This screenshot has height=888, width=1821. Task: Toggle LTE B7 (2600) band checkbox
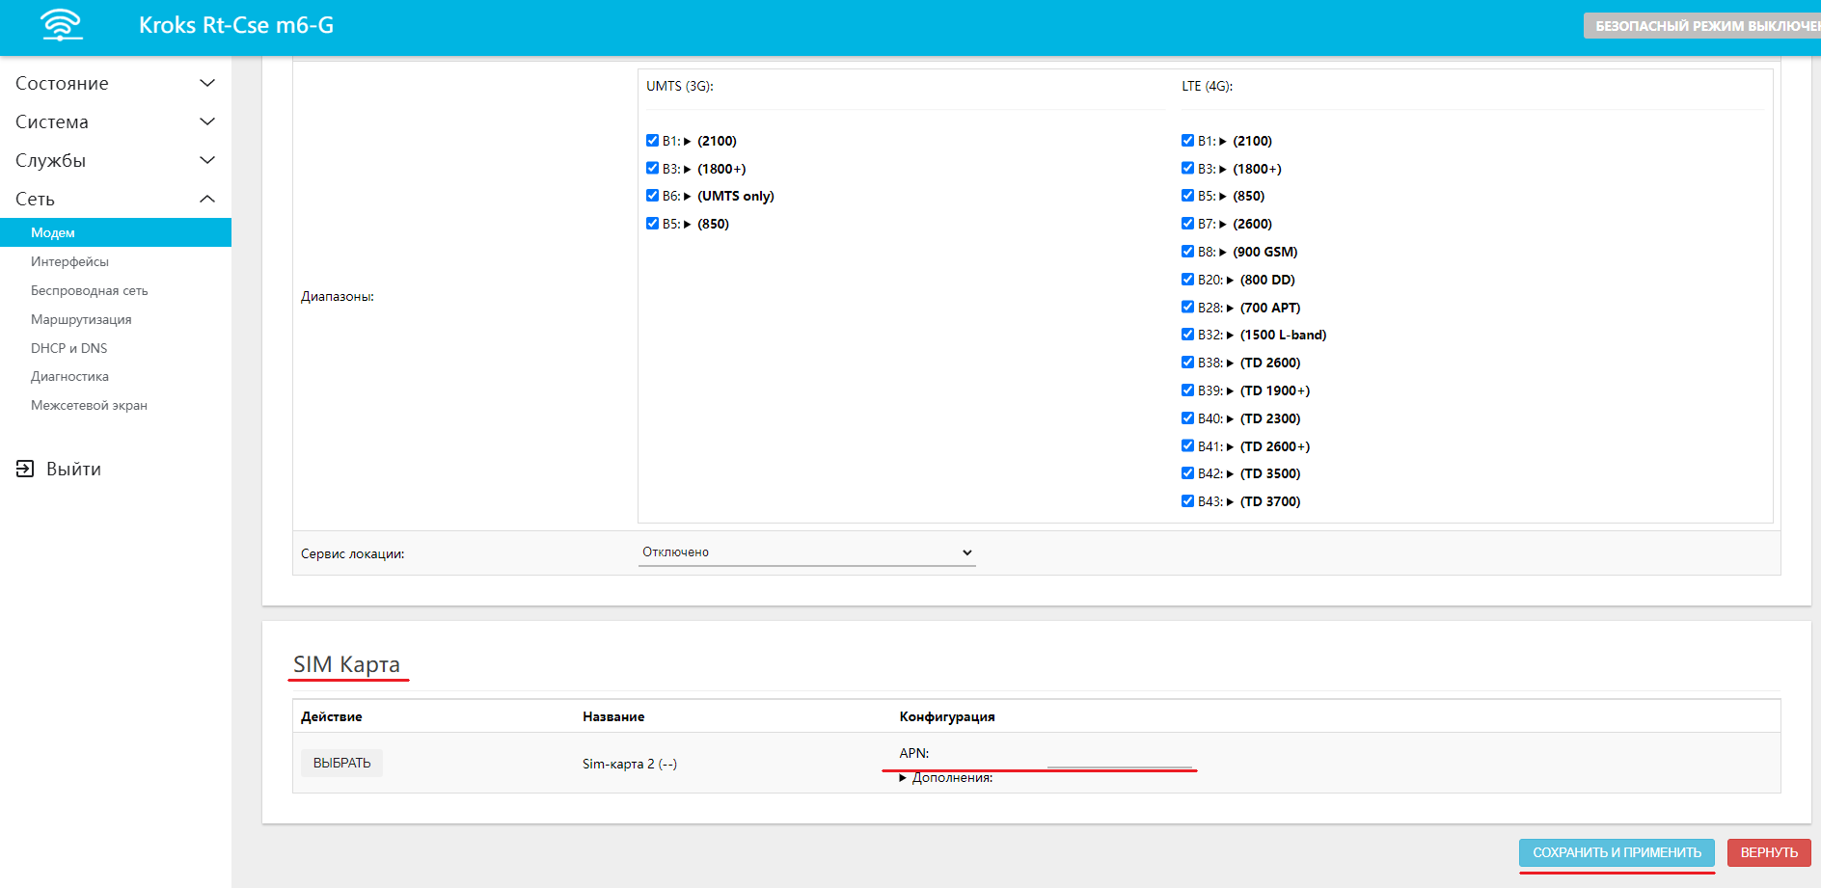click(x=1188, y=224)
